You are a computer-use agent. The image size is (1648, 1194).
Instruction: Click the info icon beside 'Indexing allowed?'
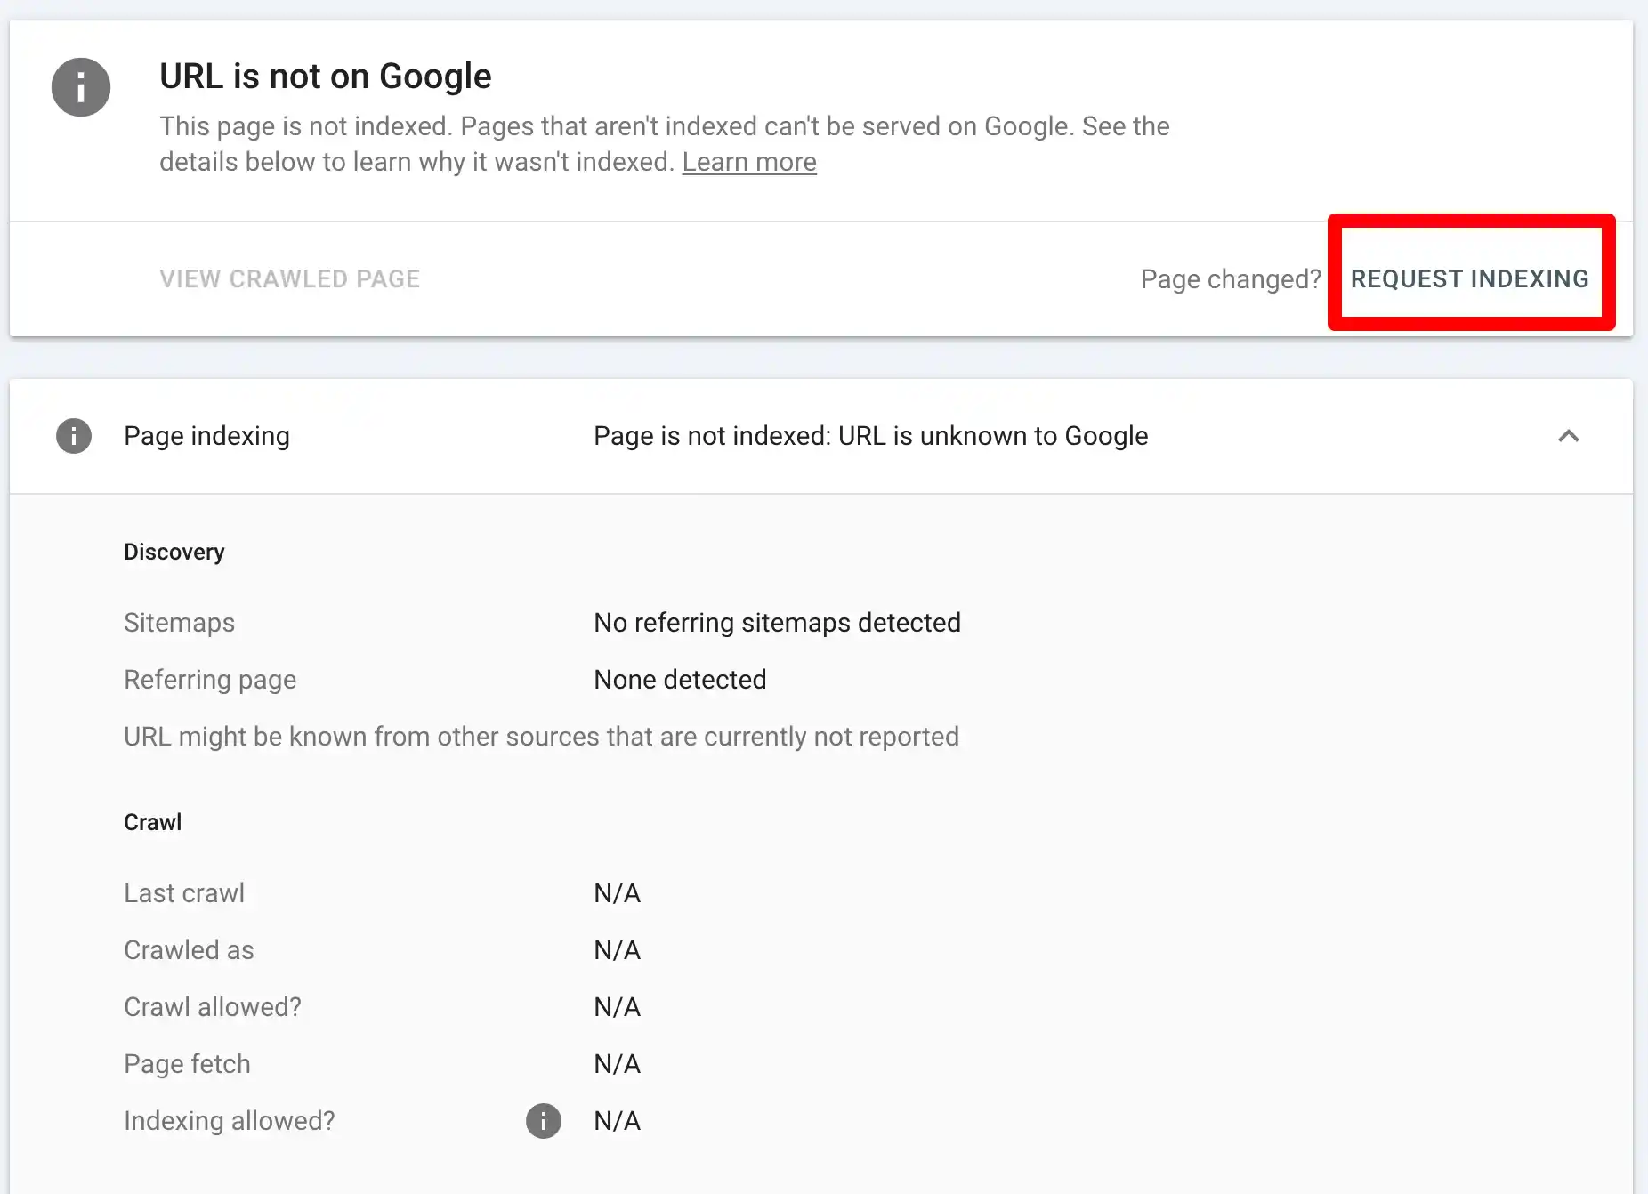click(x=544, y=1121)
